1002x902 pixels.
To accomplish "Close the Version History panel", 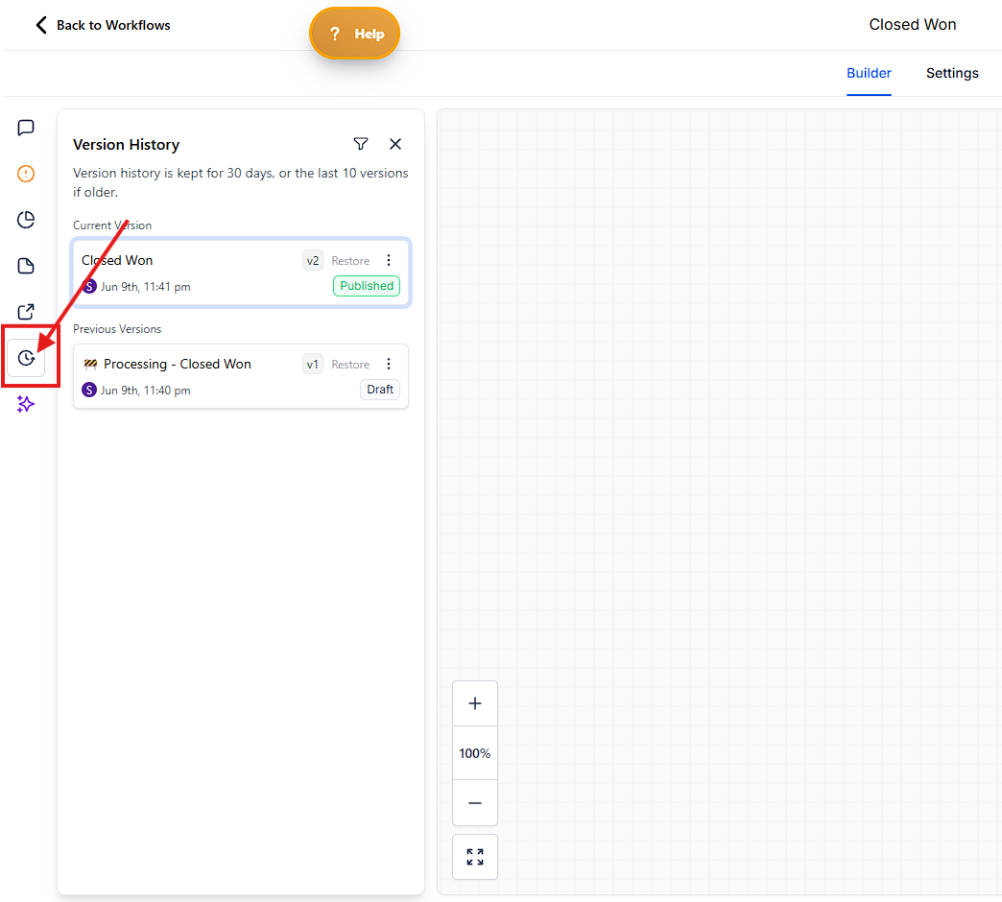I will [x=395, y=144].
